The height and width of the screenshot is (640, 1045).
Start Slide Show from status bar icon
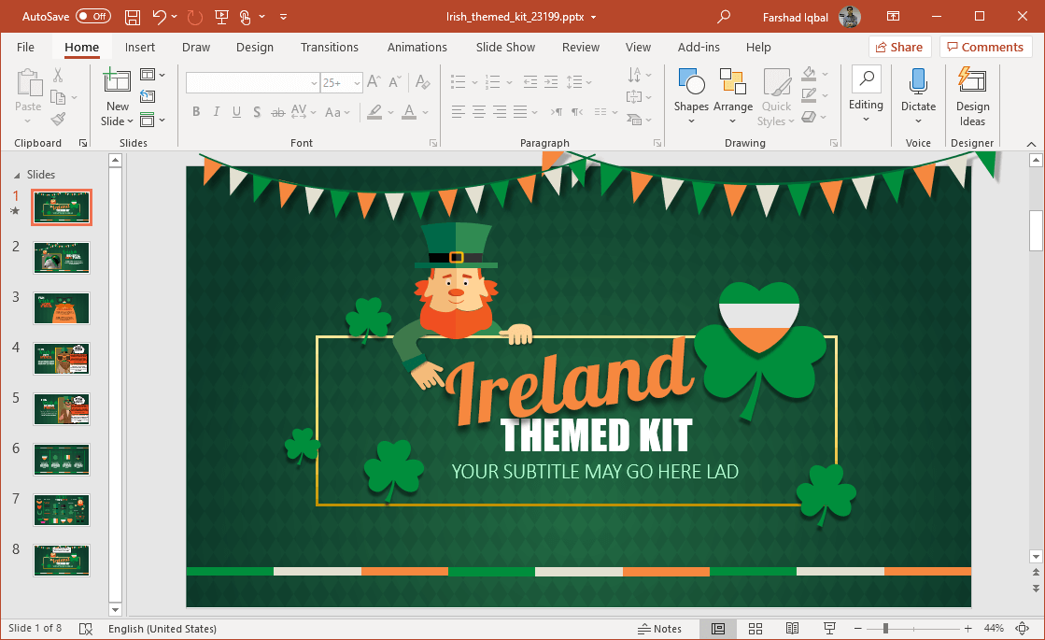pyautogui.click(x=828, y=629)
